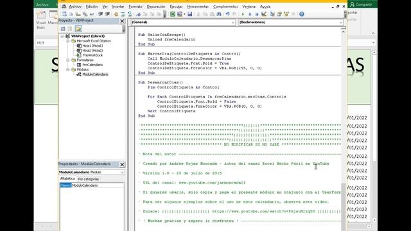Image resolution: width=411 pixels, height=231 pixels.
Task: Enable Design Mode with the ruler icon
Action: pyautogui.click(x=264, y=14)
